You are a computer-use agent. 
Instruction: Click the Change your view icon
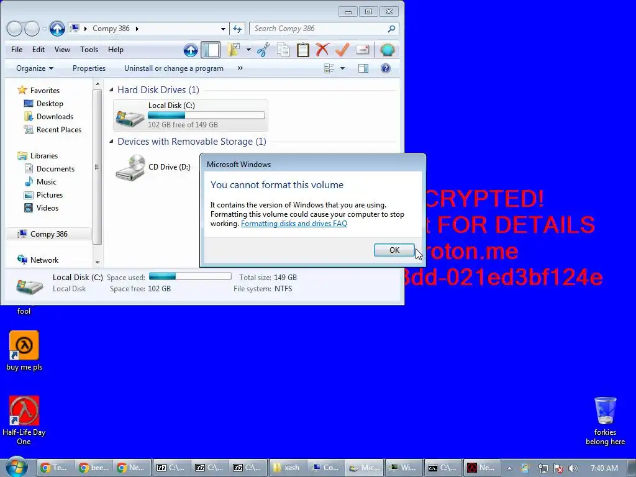click(329, 68)
